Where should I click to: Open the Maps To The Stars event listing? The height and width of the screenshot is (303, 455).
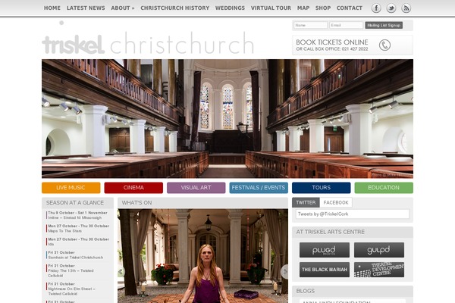[78, 229]
